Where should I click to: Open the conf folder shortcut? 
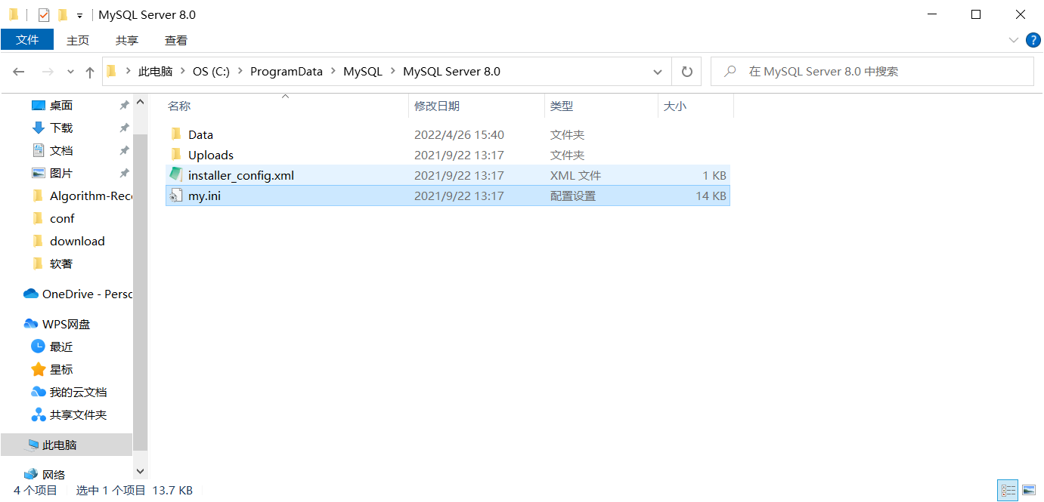62,219
